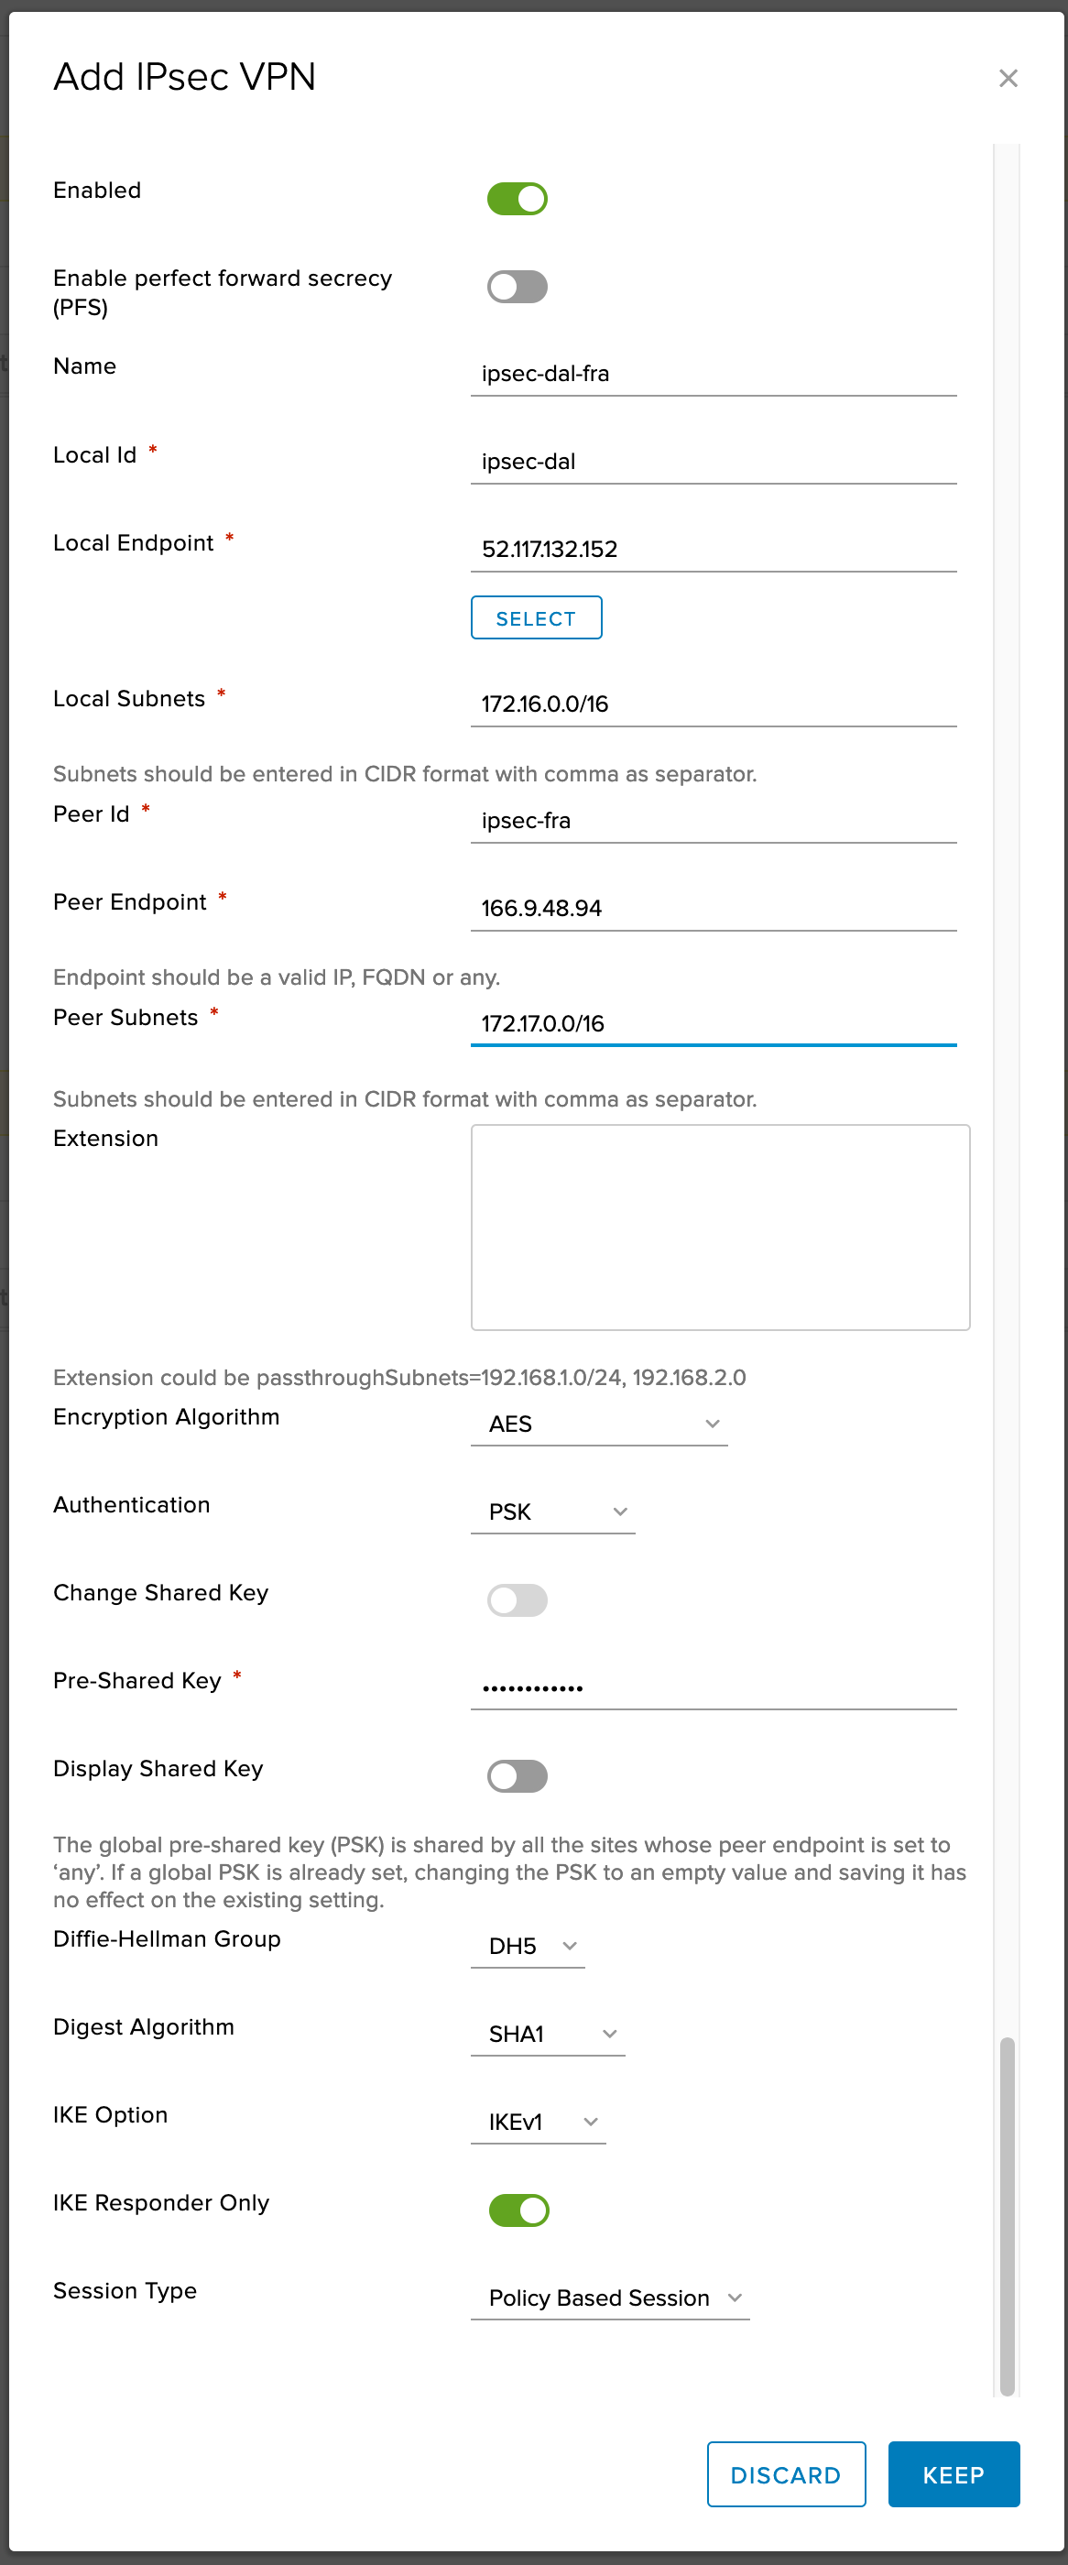This screenshot has height=2565, width=1068.
Task: Focus the Peer Subnets field
Action: pyautogui.click(x=713, y=1023)
